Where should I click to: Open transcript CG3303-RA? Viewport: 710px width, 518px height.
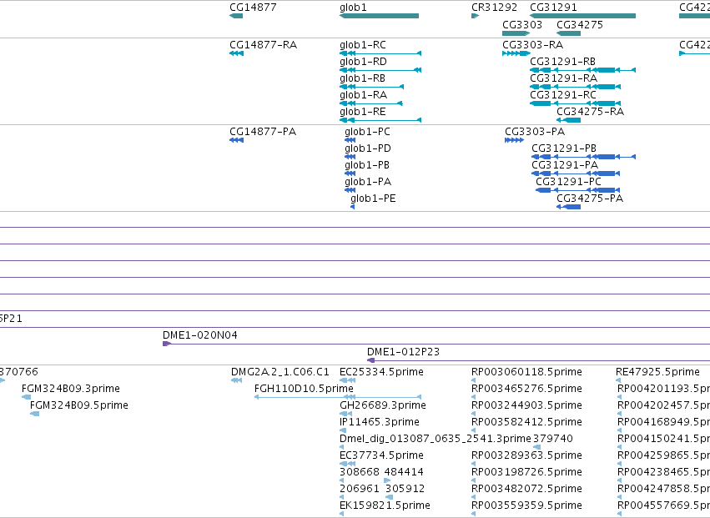(x=516, y=53)
